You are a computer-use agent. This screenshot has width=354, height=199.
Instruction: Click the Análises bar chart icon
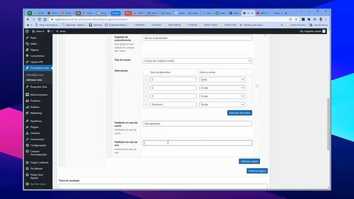coord(27,107)
